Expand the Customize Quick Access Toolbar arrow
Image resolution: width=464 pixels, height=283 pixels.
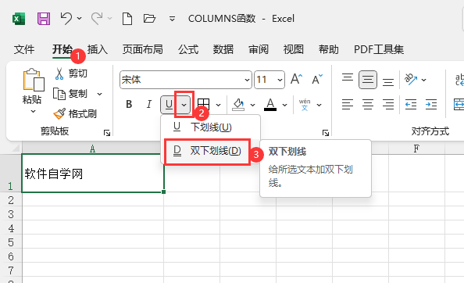(172, 19)
